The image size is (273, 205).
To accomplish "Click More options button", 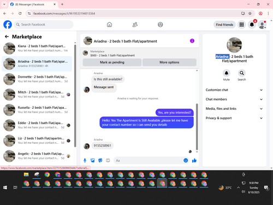I will [169, 62].
